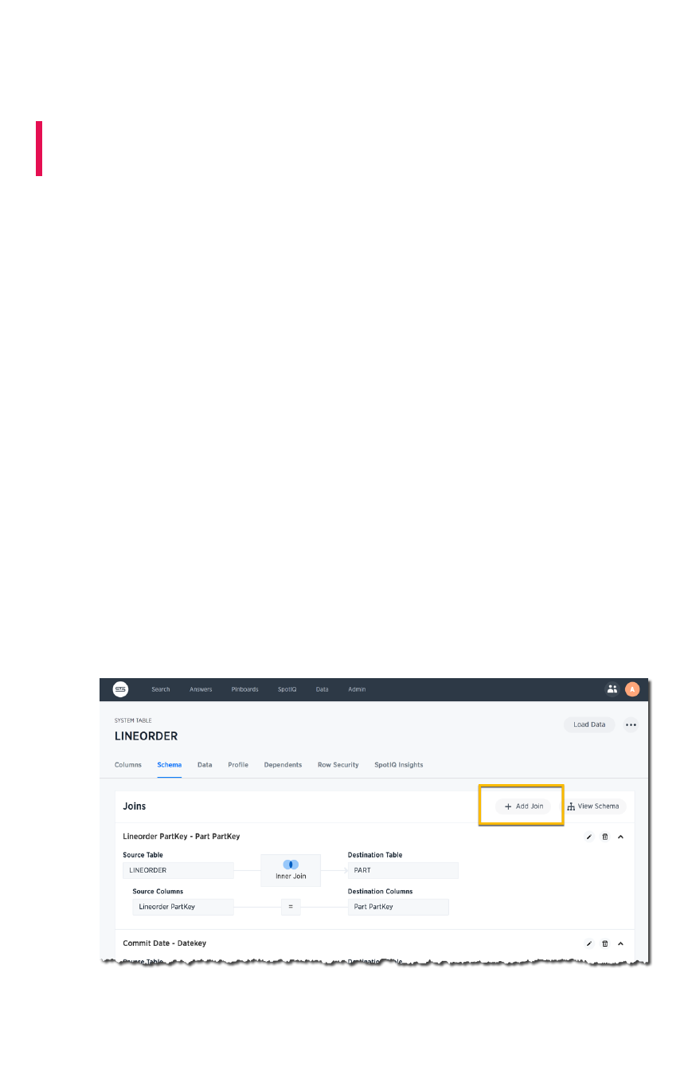The image size is (688, 1071).
Task: Click the Inner Join type box
Action: (291, 870)
